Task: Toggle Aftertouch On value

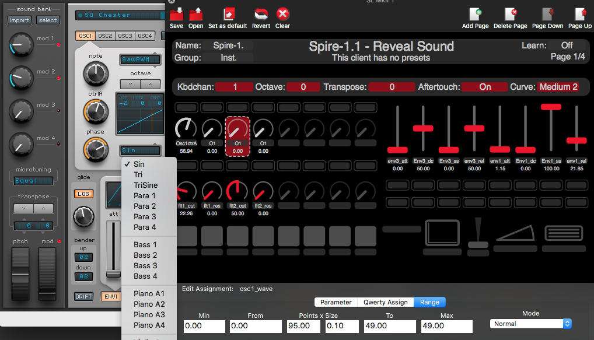Action: click(x=484, y=87)
